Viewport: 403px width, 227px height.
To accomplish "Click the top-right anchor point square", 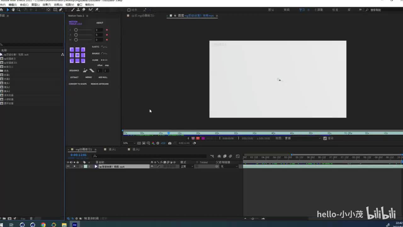I will (x=83, y=49).
